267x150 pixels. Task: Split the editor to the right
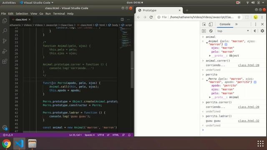click(122, 20)
